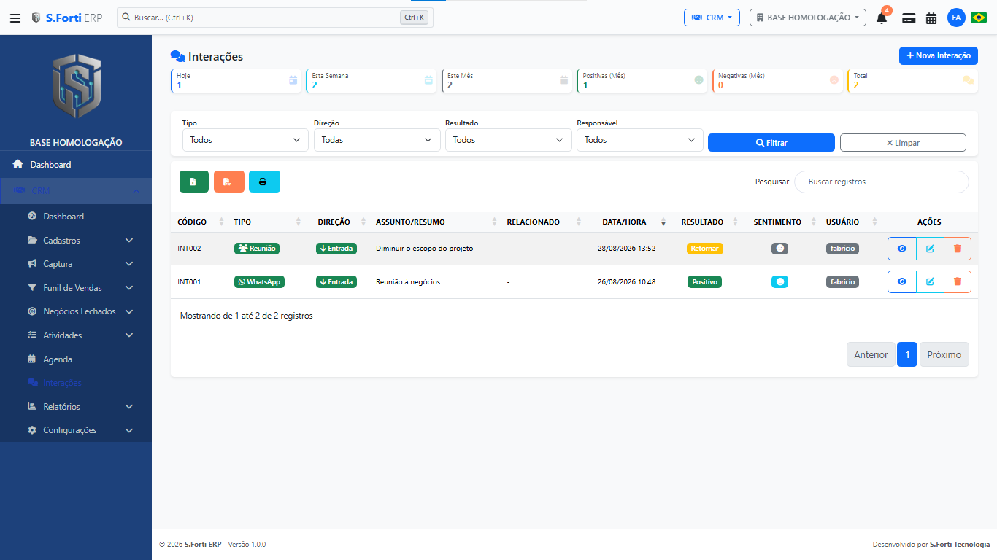Sort table by TIPO column
Screen dimensions: 997x560
(x=267, y=222)
